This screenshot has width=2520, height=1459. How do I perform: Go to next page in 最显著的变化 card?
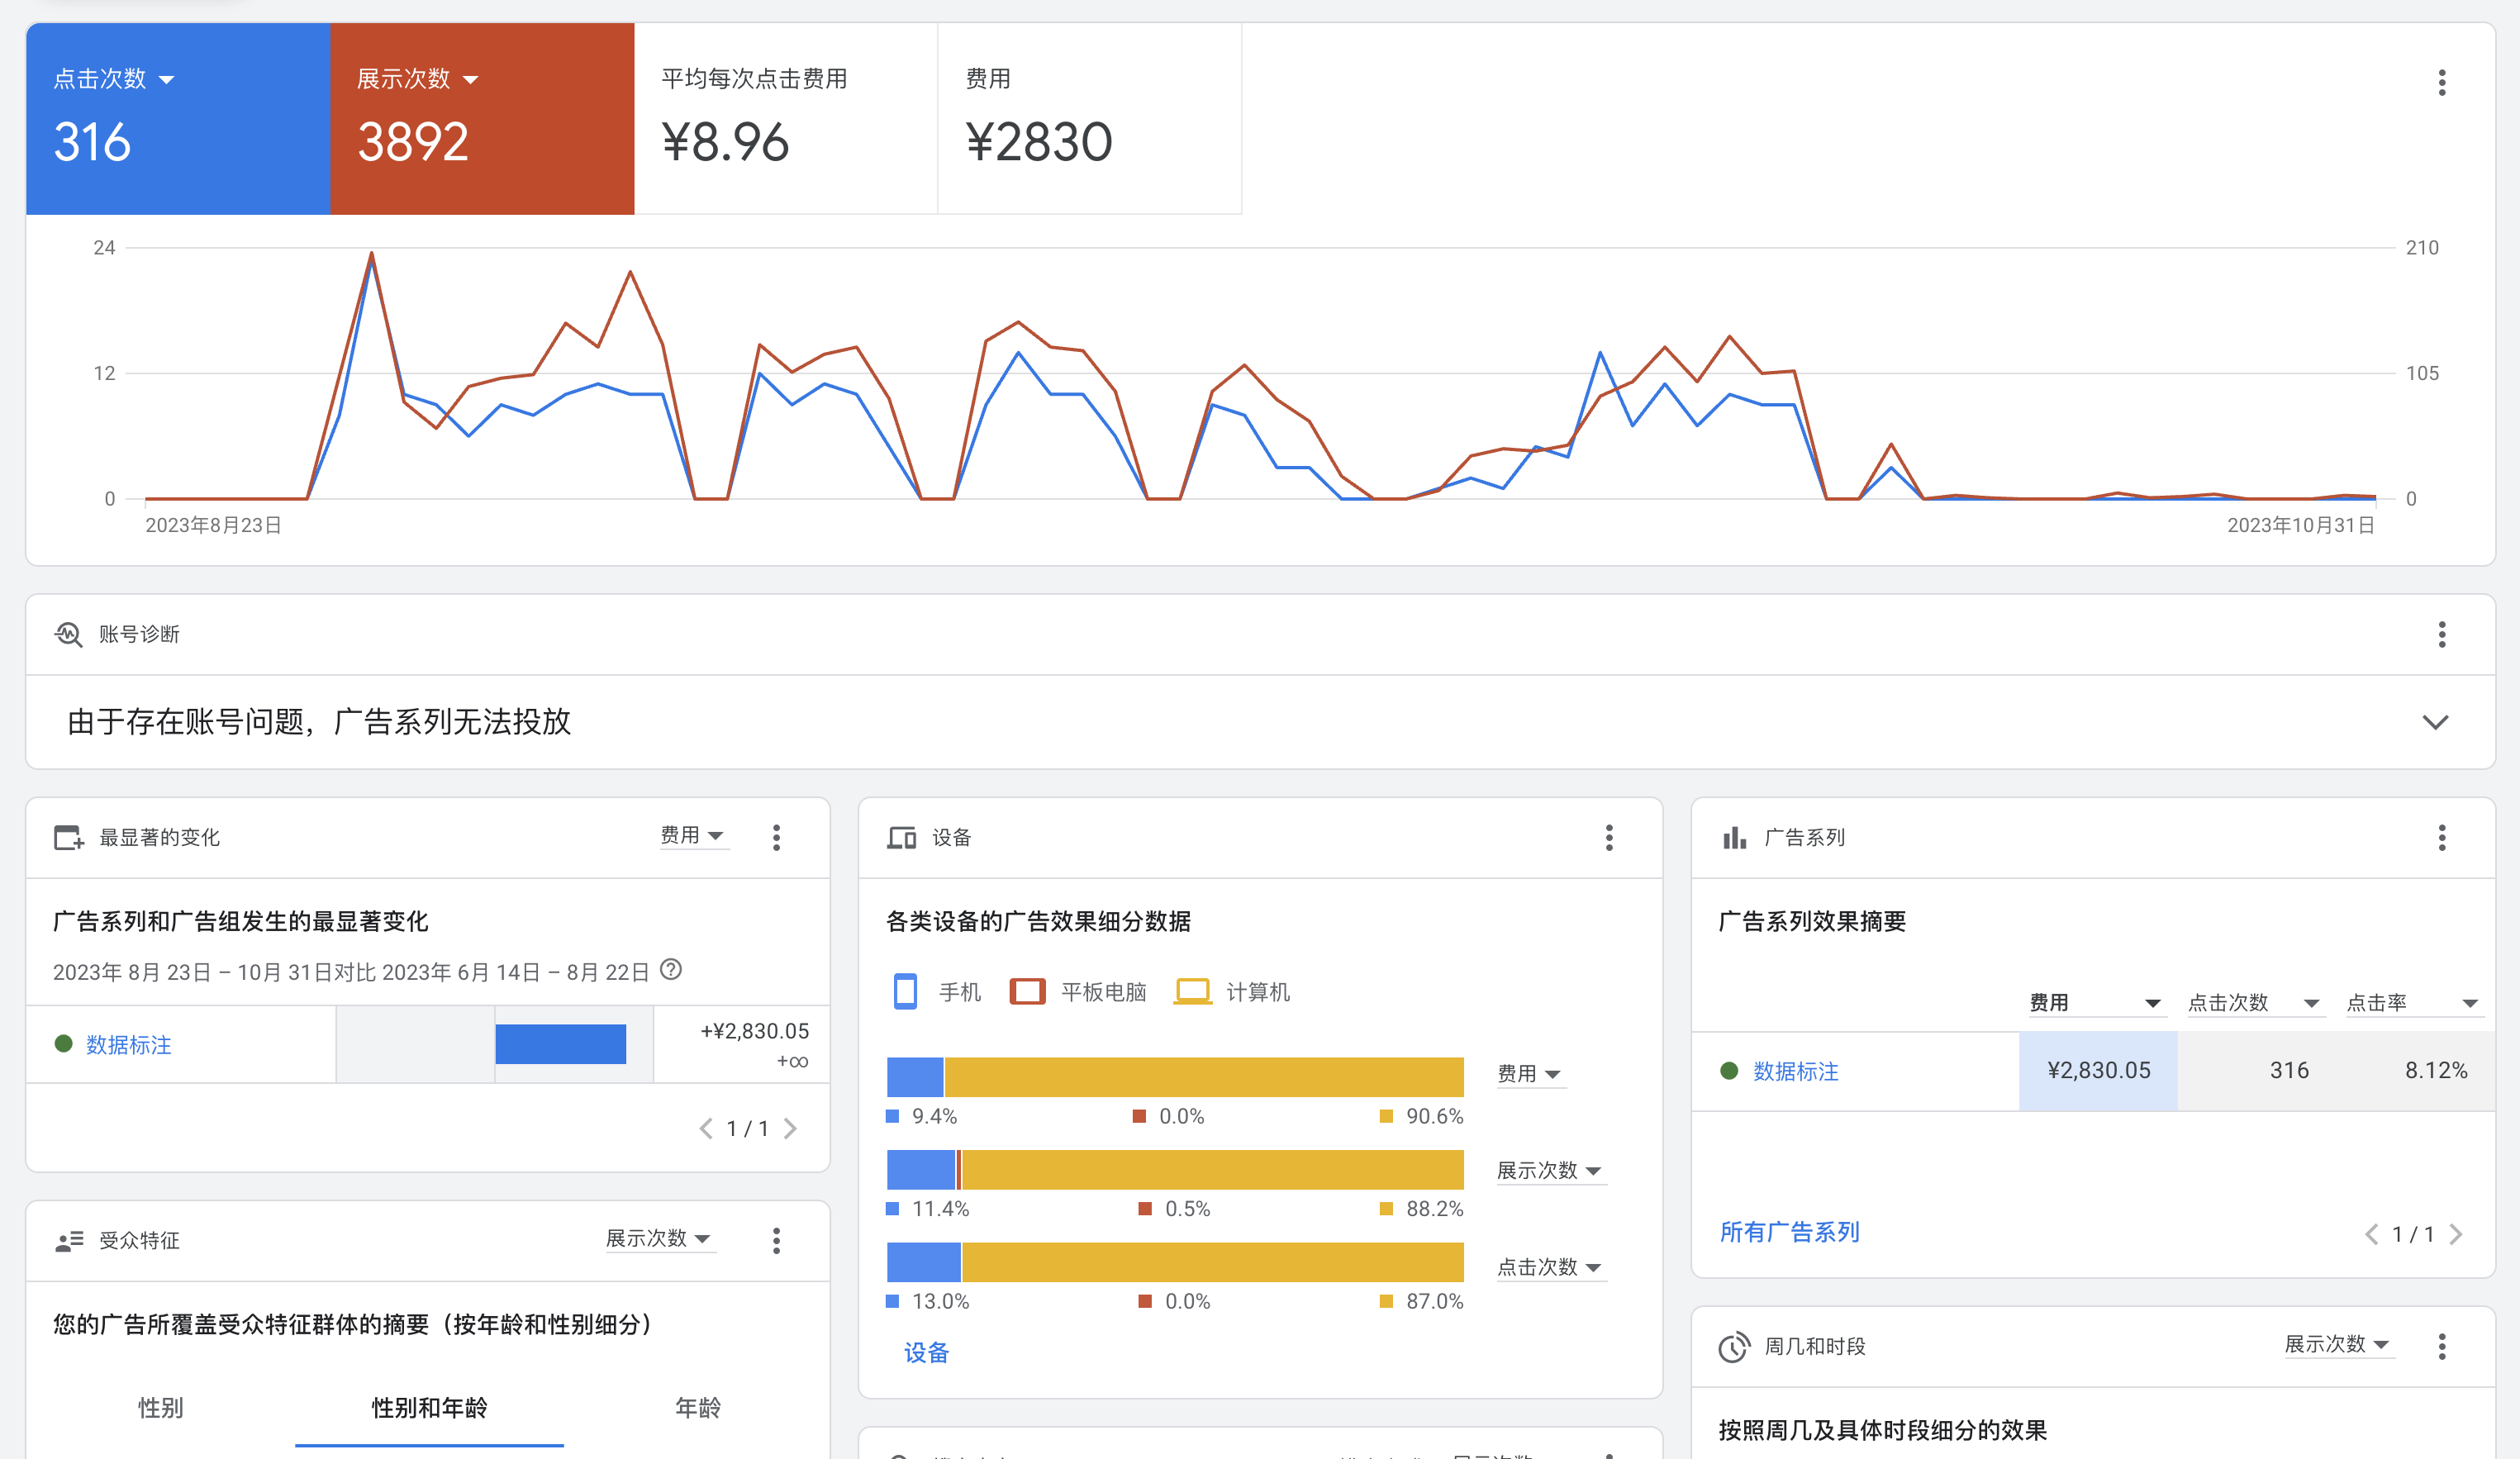coord(790,1129)
